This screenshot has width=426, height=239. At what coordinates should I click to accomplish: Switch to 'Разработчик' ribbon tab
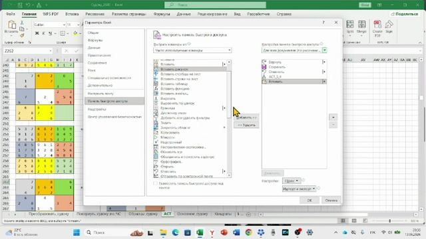(258, 14)
